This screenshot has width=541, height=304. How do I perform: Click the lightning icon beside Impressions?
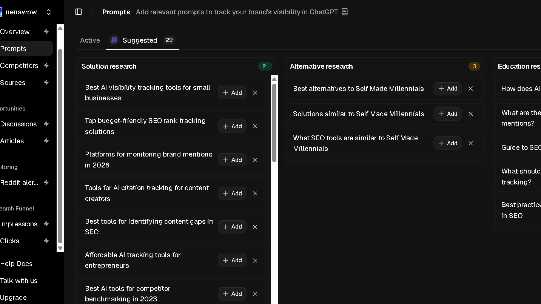point(46,224)
